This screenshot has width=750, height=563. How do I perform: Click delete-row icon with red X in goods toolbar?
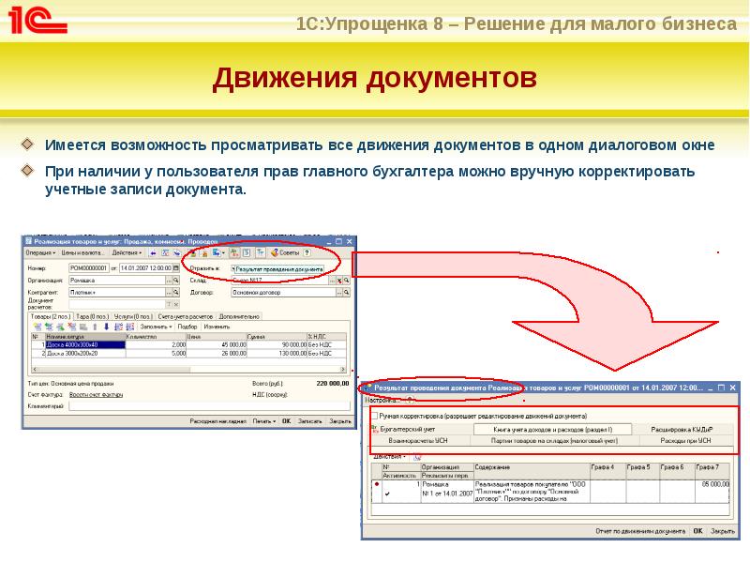(x=72, y=327)
